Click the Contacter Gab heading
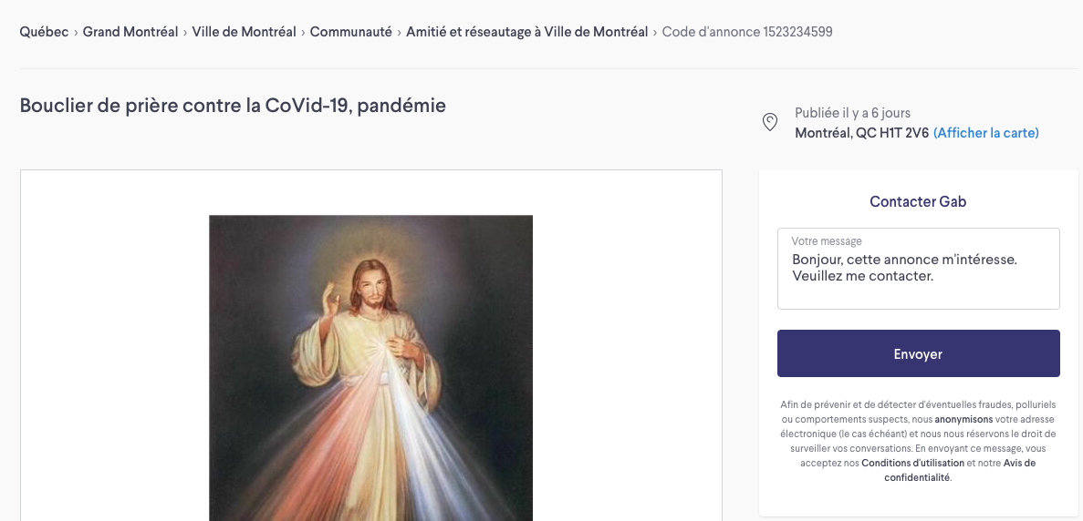The width and height of the screenshot is (1083, 521). pyautogui.click(x=918, y=202)
